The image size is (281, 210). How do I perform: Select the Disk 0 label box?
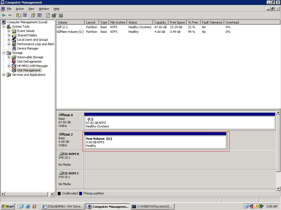[70, 121]
